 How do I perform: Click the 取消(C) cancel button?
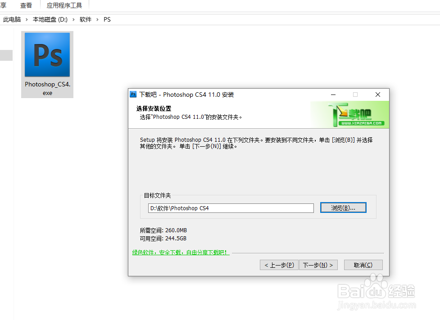363,265
